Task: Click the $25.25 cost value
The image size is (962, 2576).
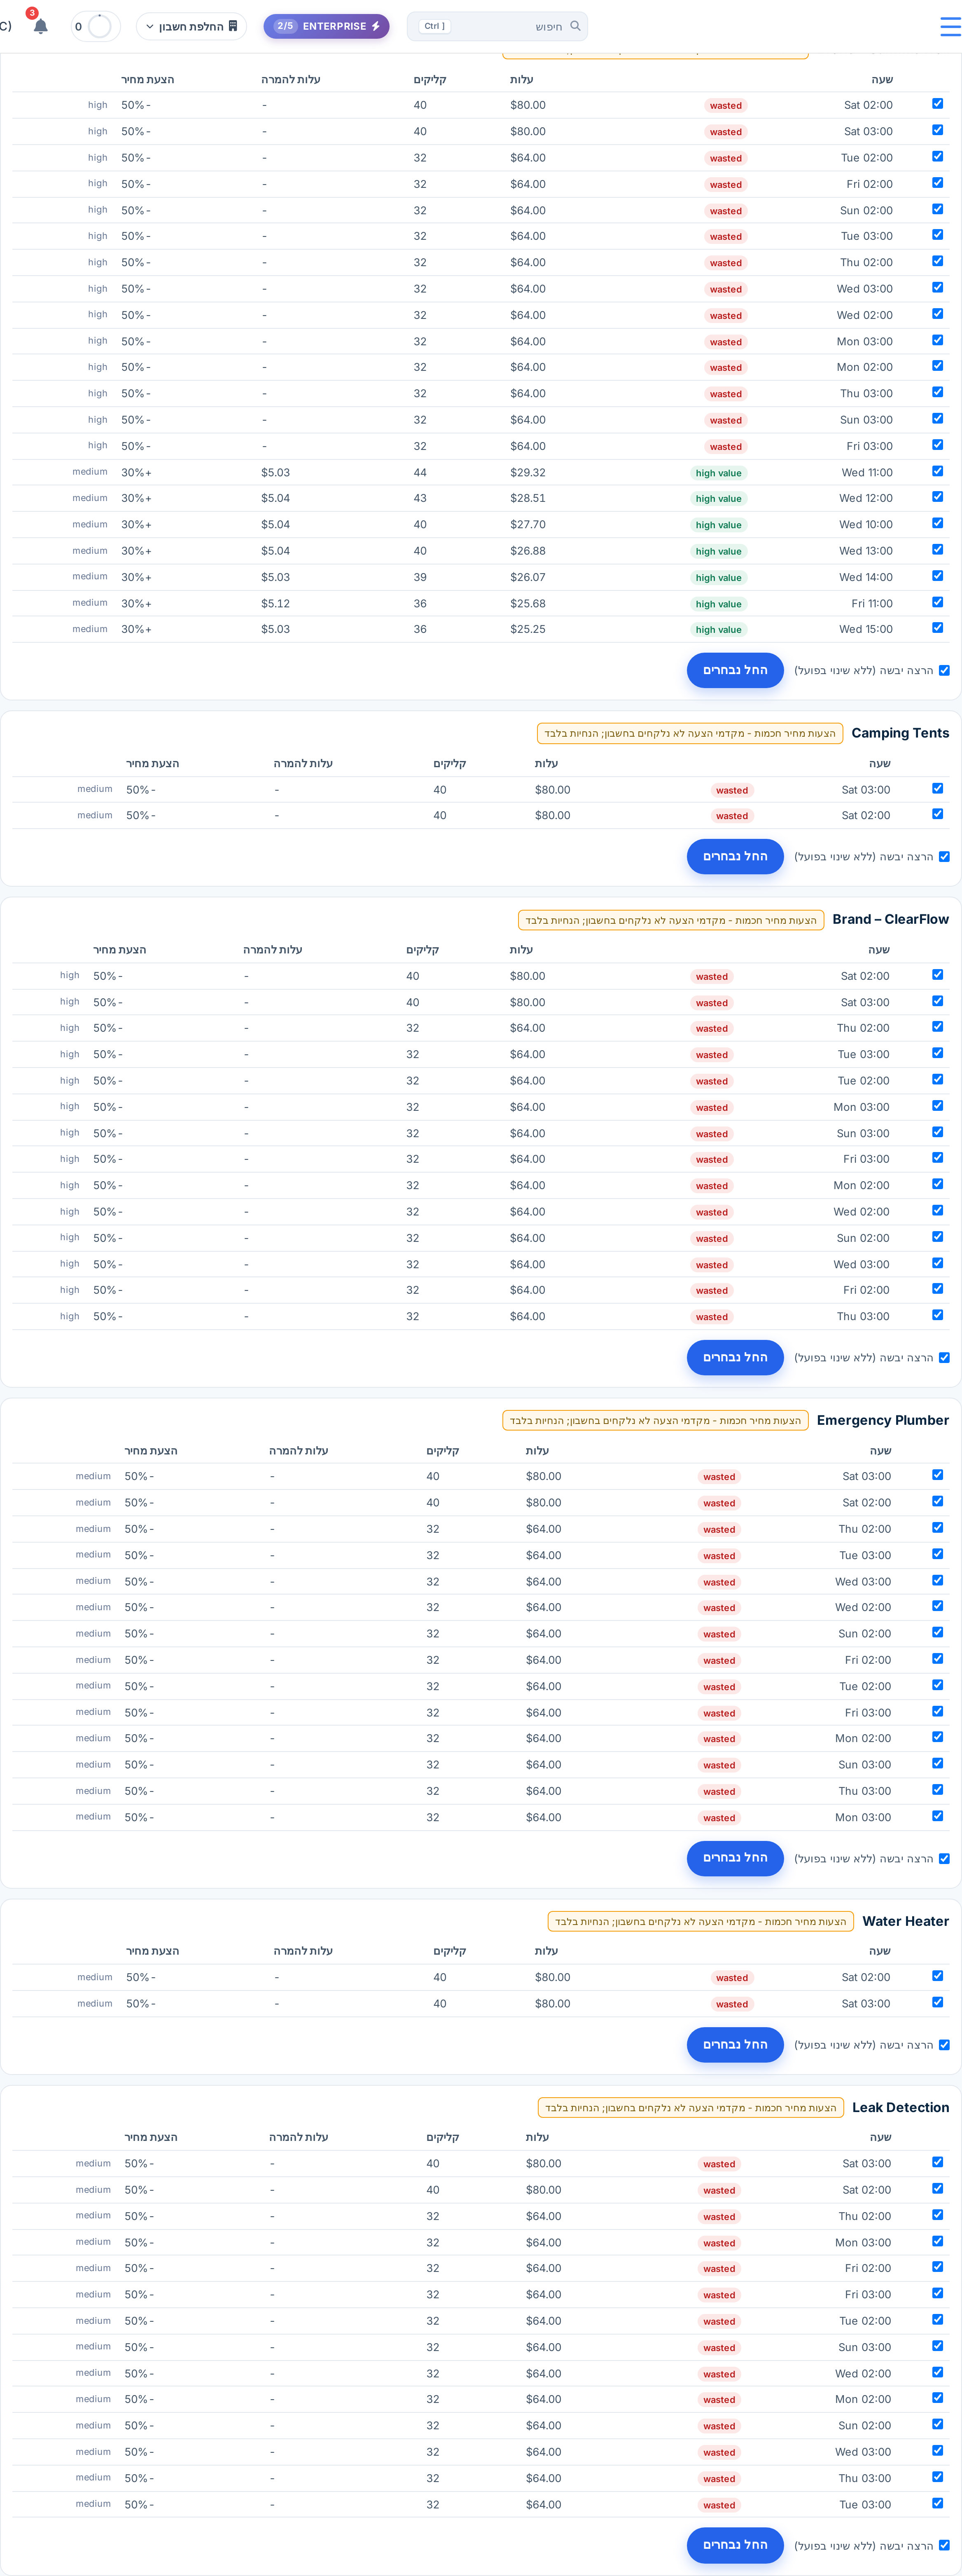Action: point(528,630)
